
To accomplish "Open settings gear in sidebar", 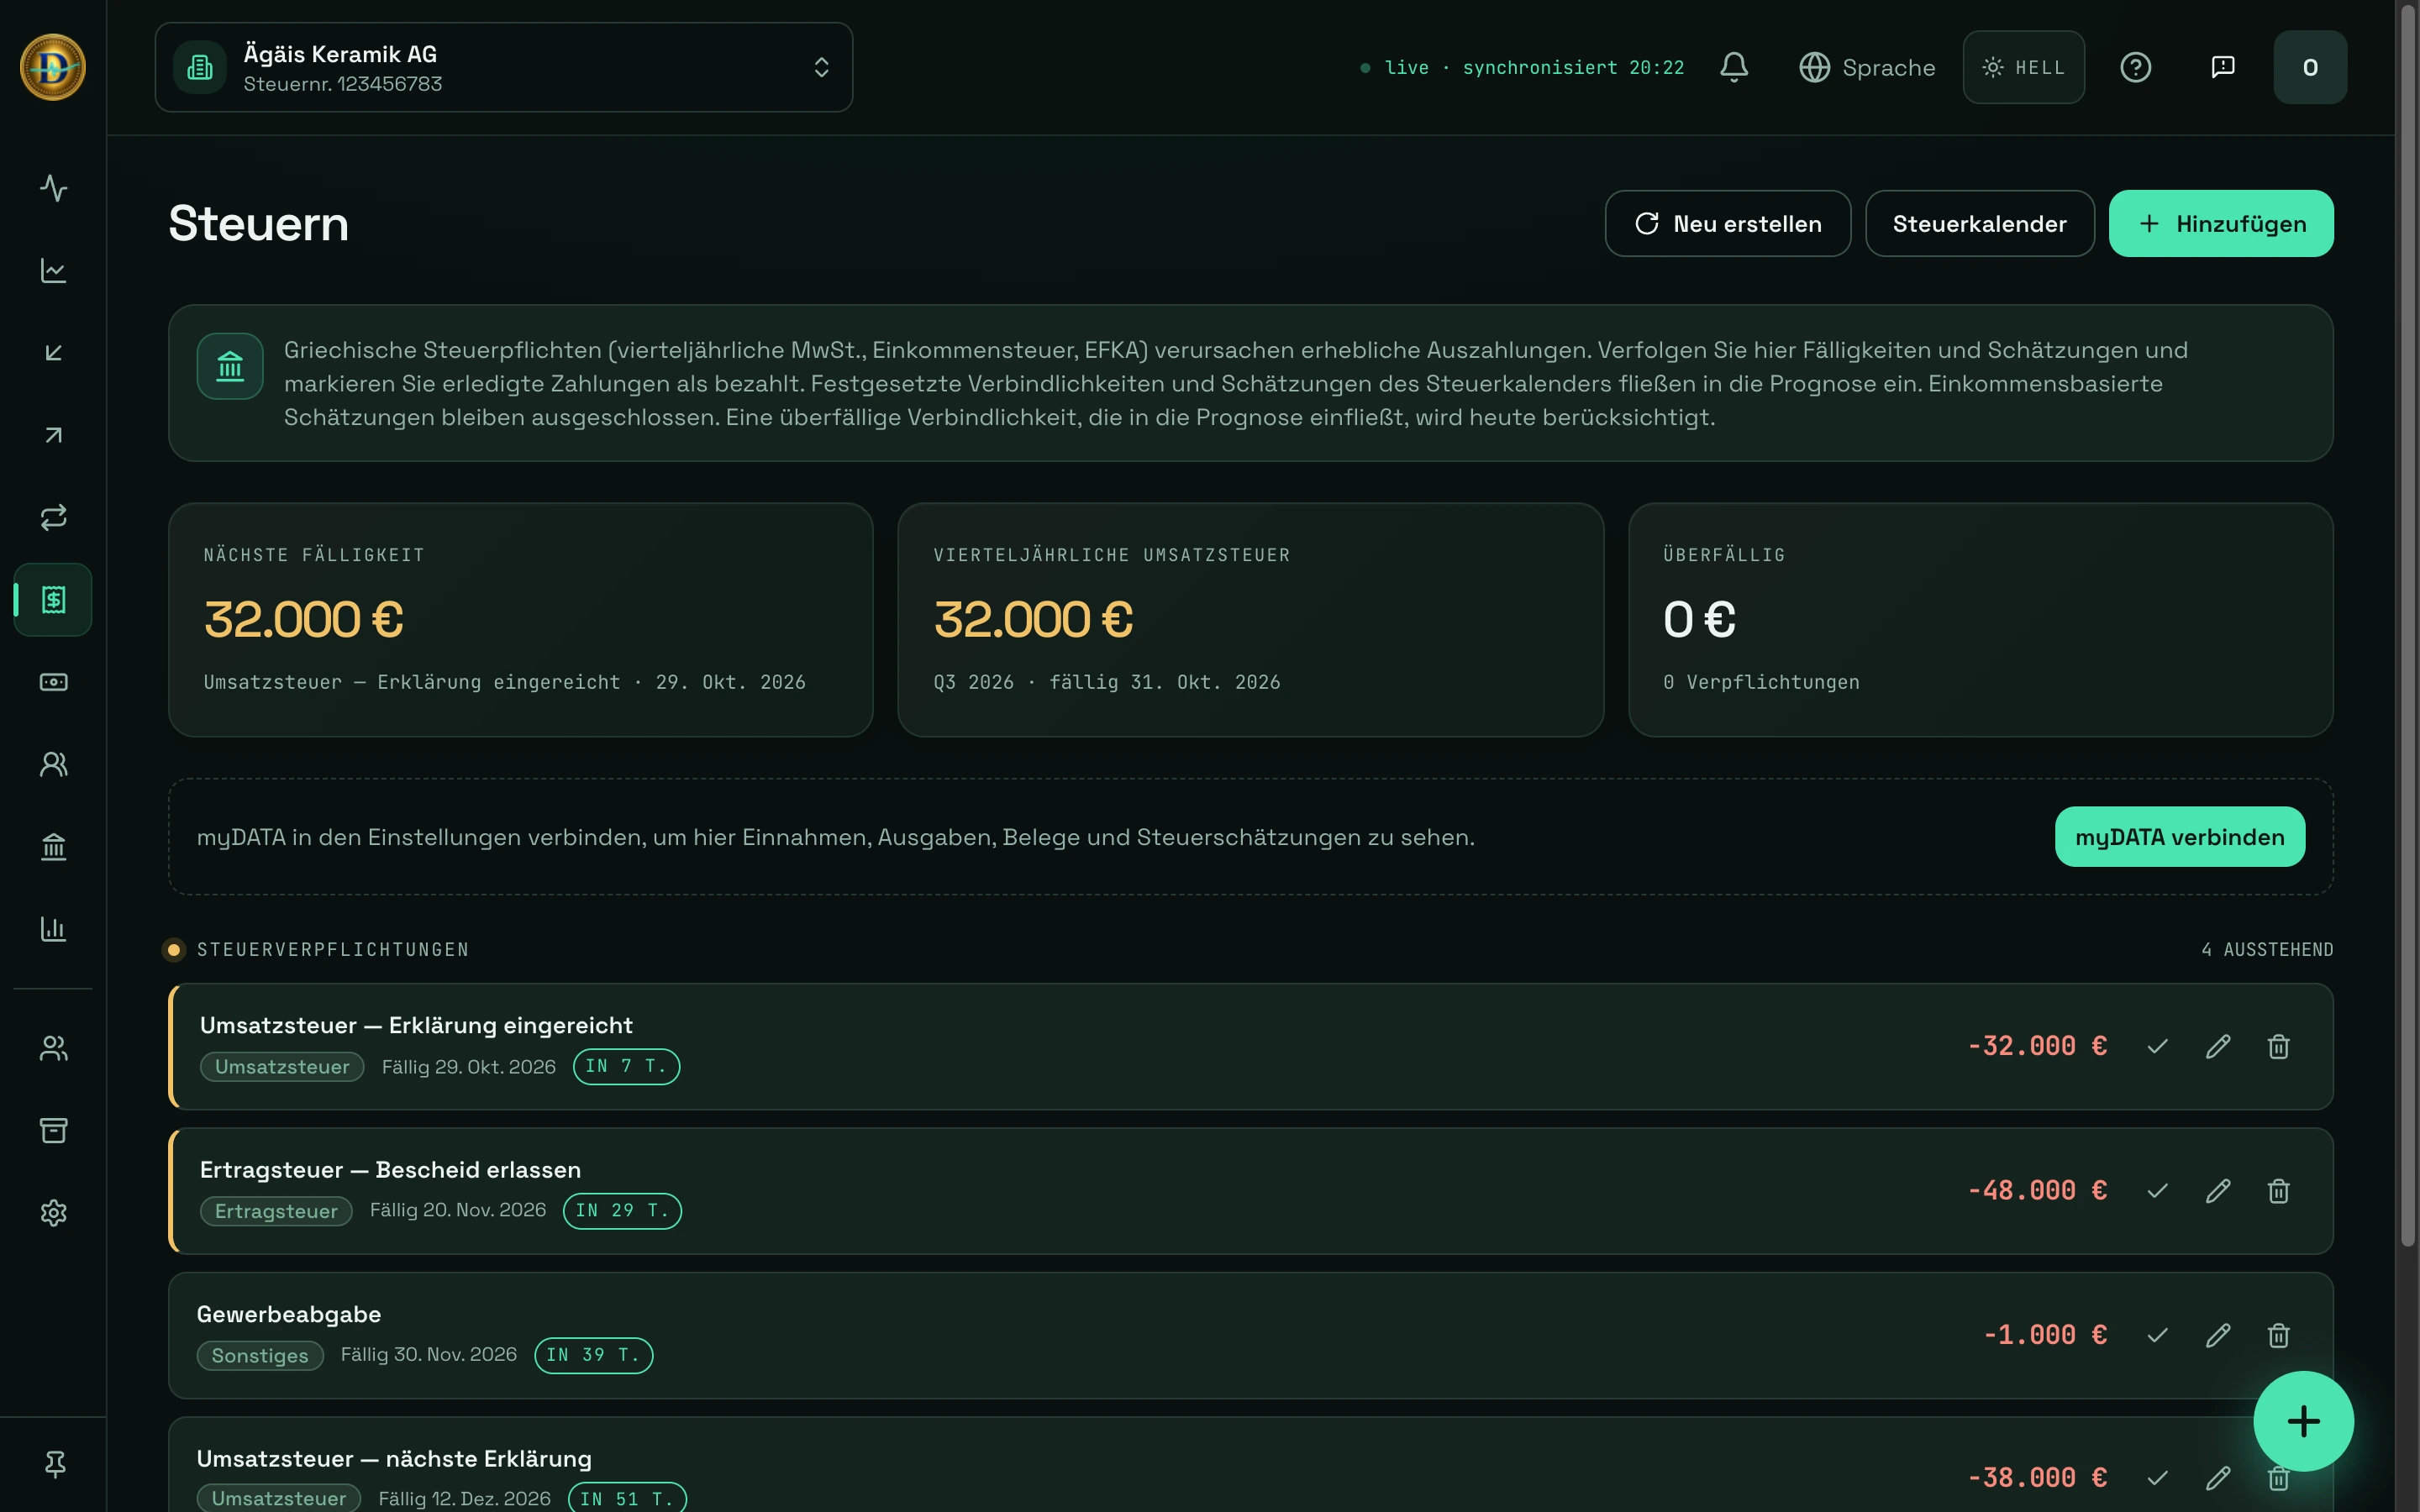I will pyautogui.click(x=53, y=1213).
